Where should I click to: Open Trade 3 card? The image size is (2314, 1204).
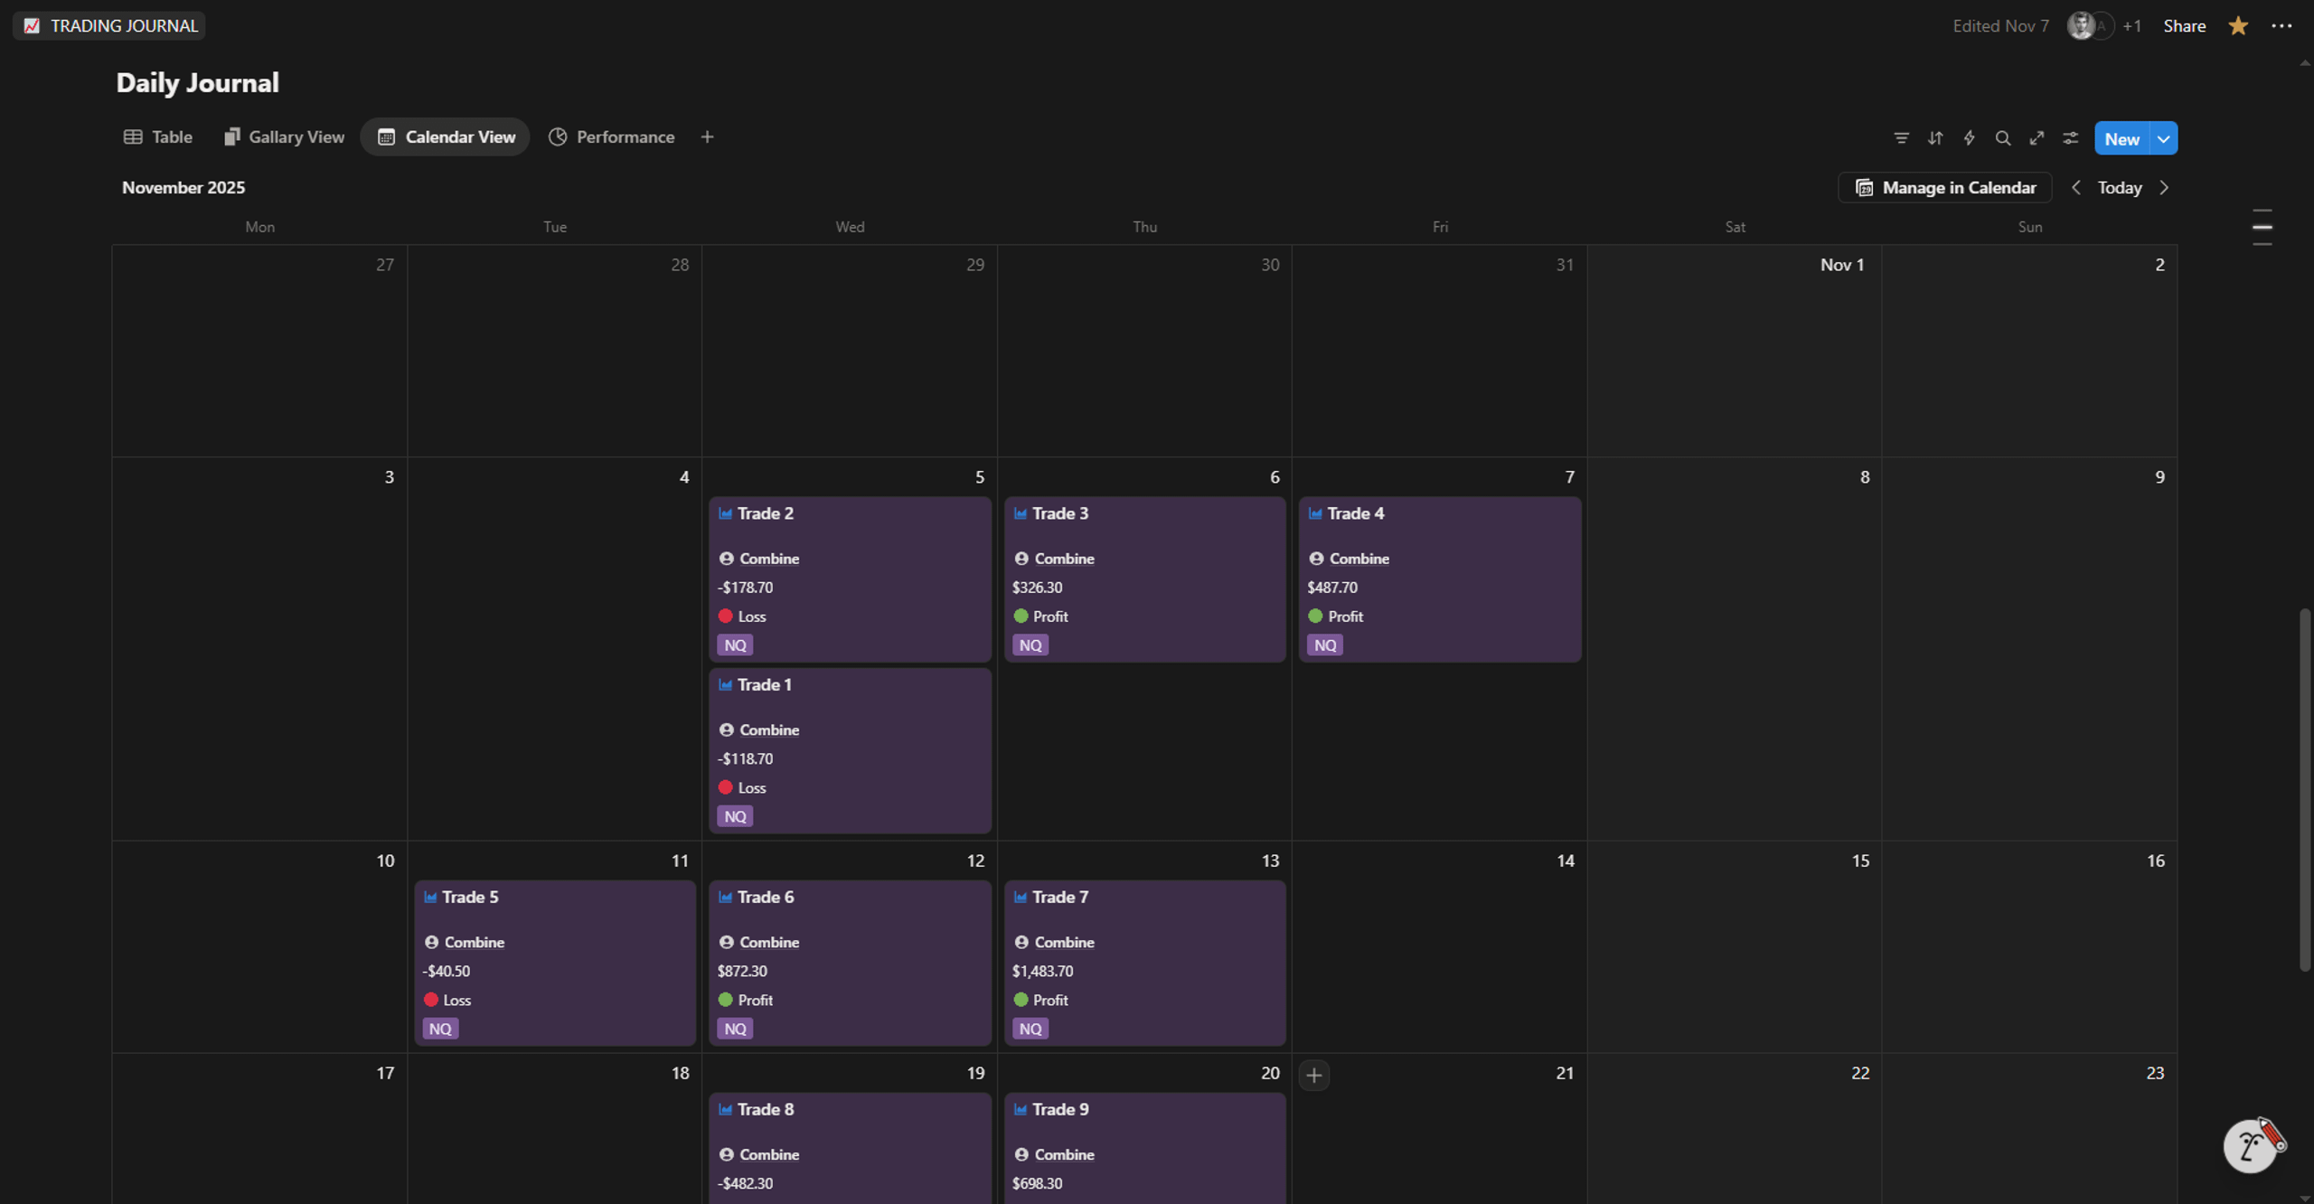point(1144,578)
